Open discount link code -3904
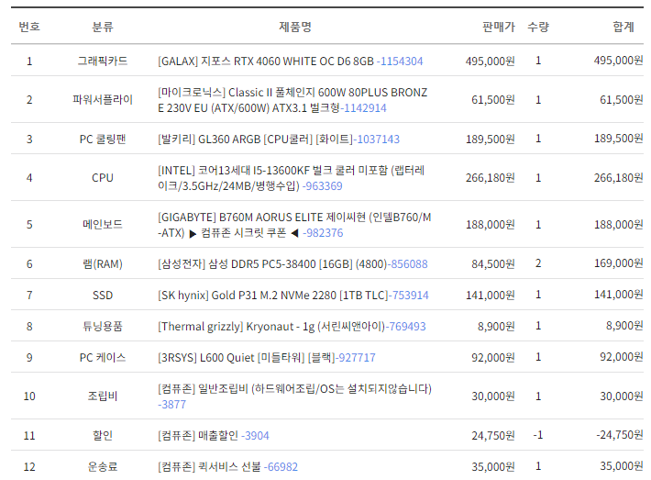Image resolution: width=651 pixels, height=480 pixels. click(x=255, y=436)
